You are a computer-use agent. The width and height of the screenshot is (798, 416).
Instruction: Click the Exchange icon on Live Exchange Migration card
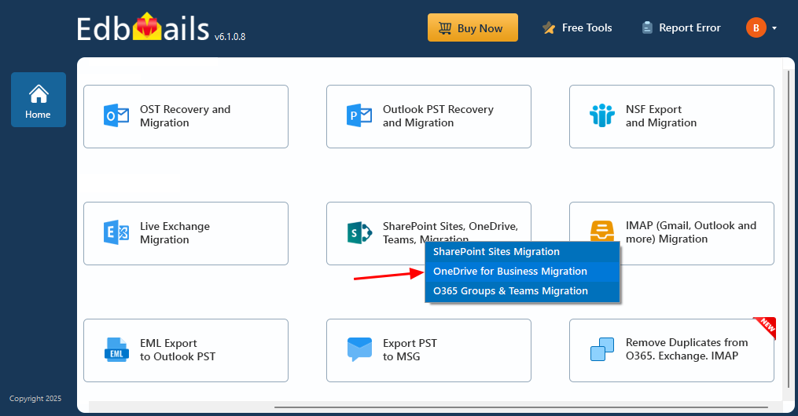click(116, 232)
